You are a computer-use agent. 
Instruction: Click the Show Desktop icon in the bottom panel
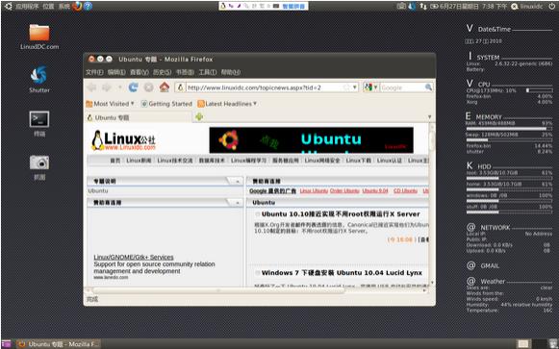point(7,344)
